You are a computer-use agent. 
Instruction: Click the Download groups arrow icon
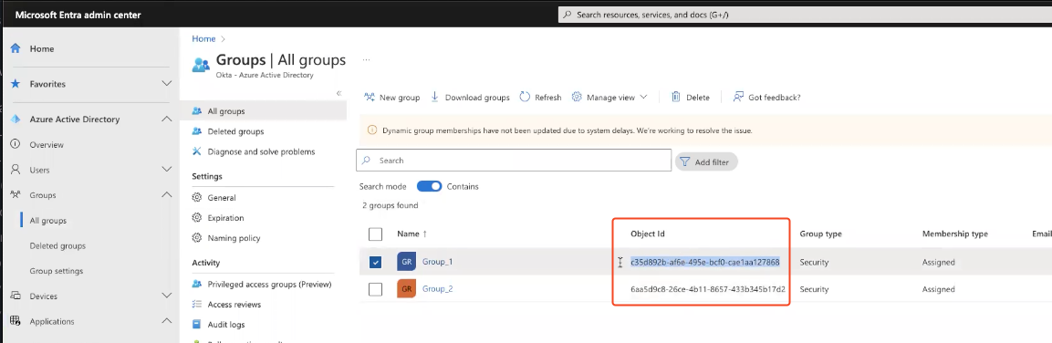tap(434, 98)
